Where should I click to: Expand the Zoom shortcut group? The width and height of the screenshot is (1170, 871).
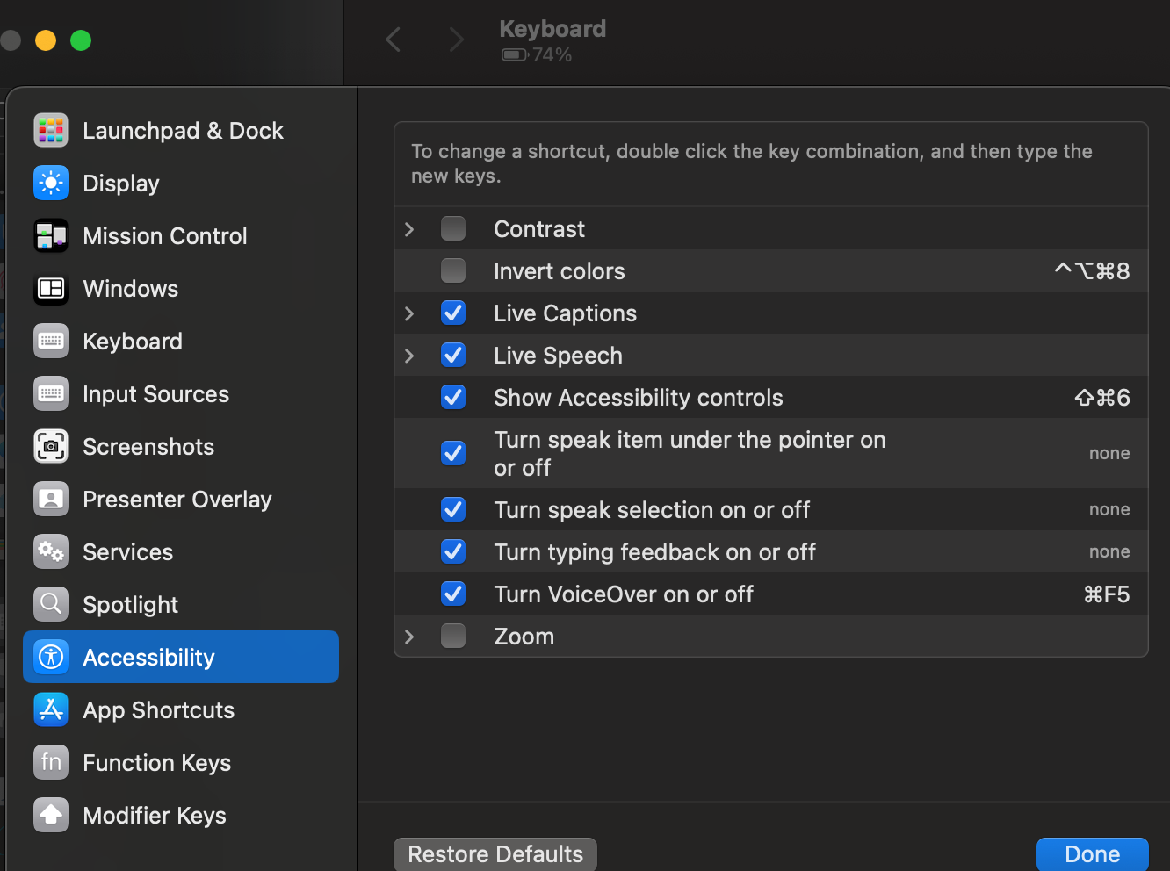pos(409,637)
